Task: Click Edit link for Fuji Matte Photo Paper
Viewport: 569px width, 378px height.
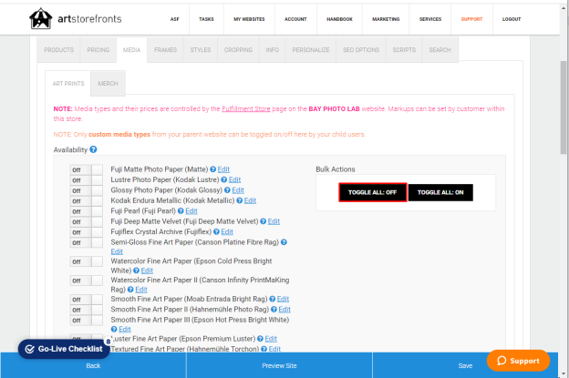Action: [223, 169]
